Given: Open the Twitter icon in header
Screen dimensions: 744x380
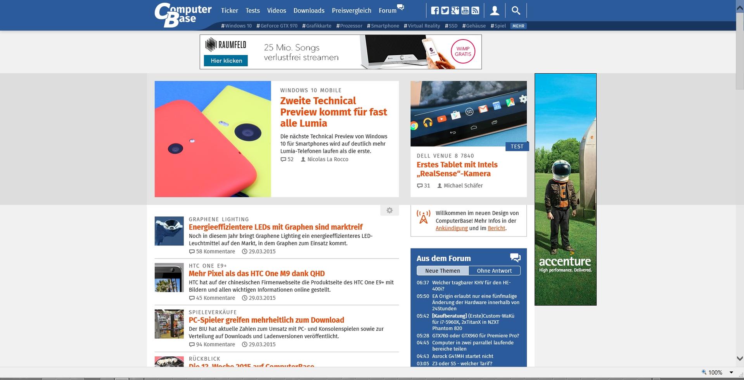Looking at the screenshot, I should 445,10.
